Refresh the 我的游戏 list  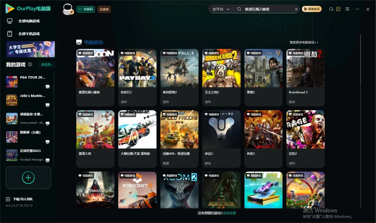click(30, 64)
